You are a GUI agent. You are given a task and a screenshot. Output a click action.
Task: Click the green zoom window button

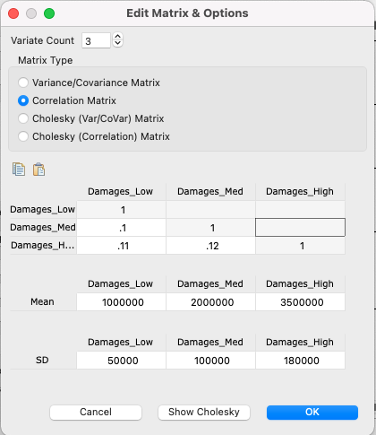[49, 13]
